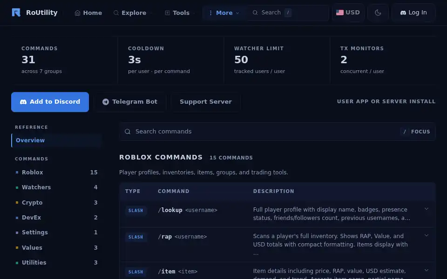This screenshot has width=447, height=279.
Task: Click the grid icon beside Tools
Action: coord(167,13)
